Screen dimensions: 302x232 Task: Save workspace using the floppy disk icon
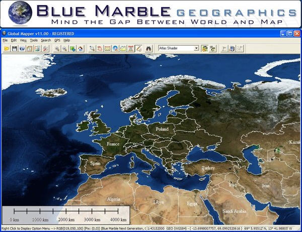pyautogui.click(x=15, y=48)
